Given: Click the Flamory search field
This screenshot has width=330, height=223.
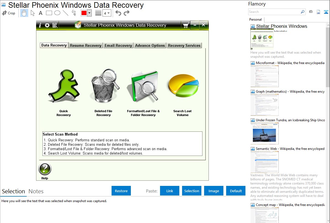Looking at the screenshot, I should [274, 12].
